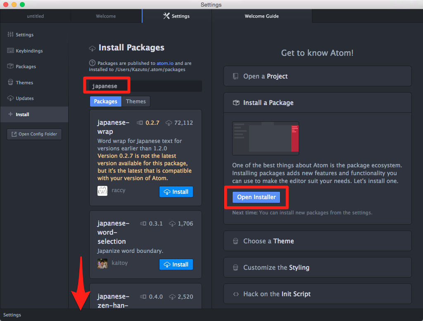Click the Themes paint bucket icon
The height and width of the screenshot is (321, 423).
[x=10, y=82]
